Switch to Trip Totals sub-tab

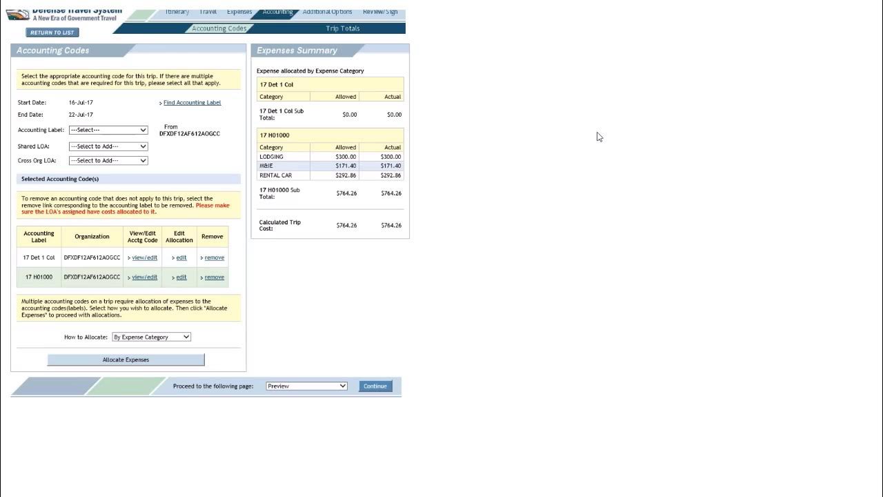[x=343, y=28]
